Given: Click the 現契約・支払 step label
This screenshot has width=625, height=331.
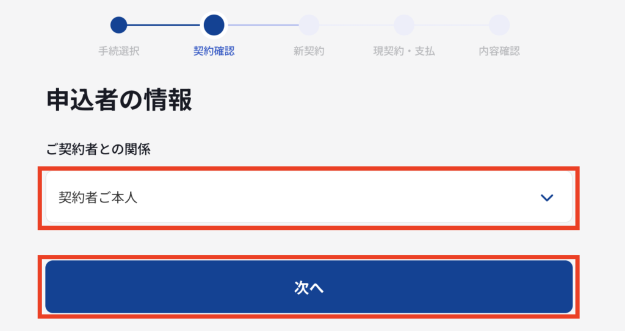Looking at the screenshot, I should (x=404, y=51).
